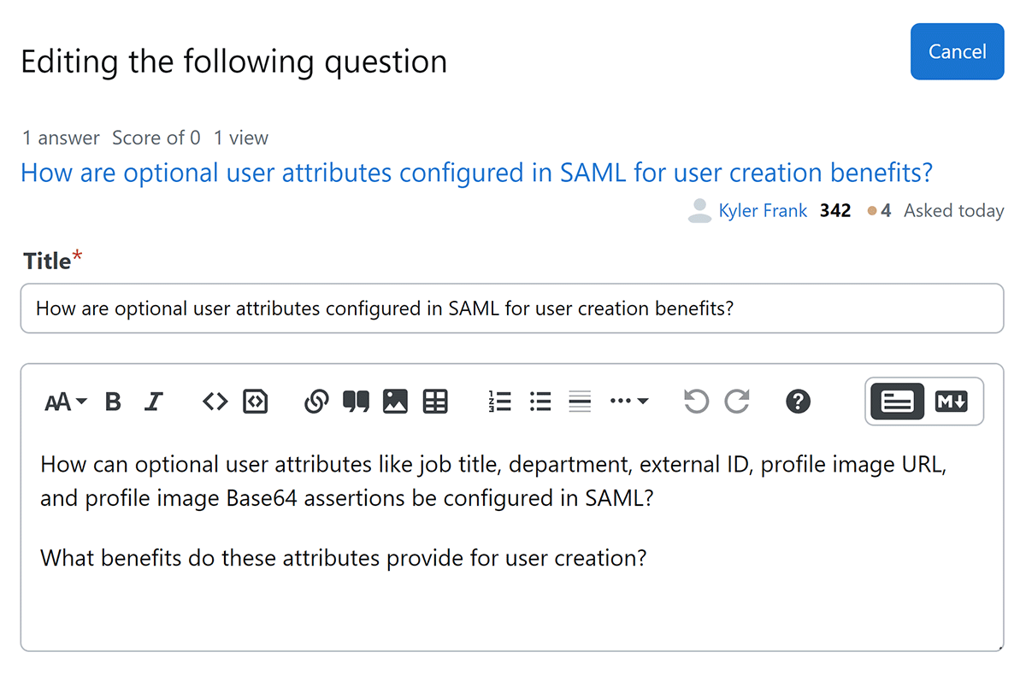
Task: Switch to the rich text editor mode
Action: (x=897, y=402)
